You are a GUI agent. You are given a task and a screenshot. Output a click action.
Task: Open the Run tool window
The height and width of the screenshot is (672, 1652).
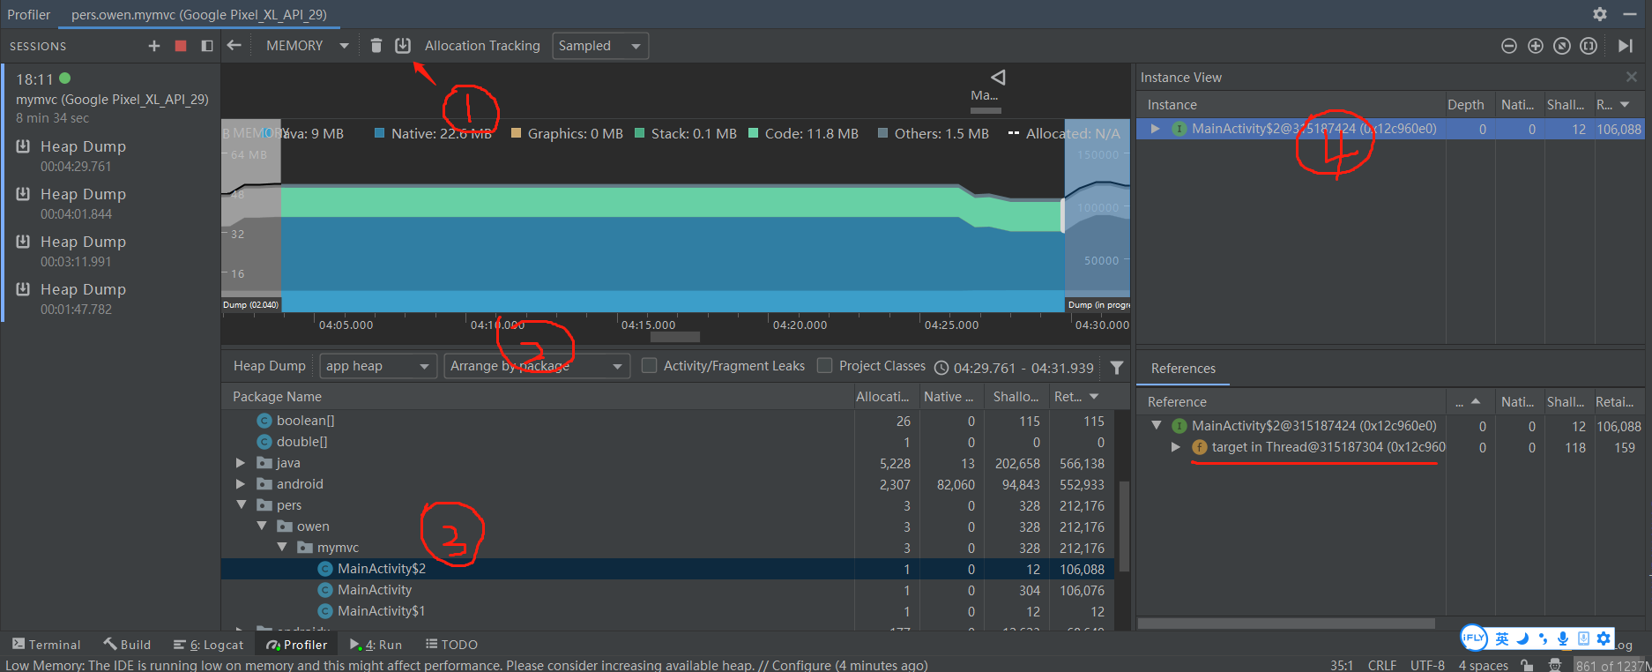coord(376,645)
